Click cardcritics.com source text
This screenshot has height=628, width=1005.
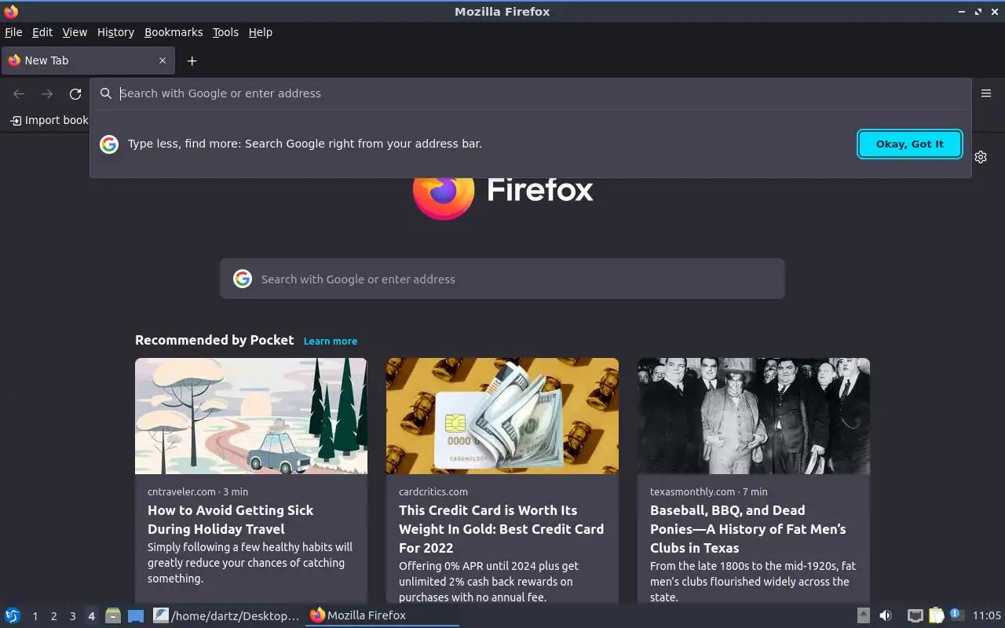click(433, 491)
